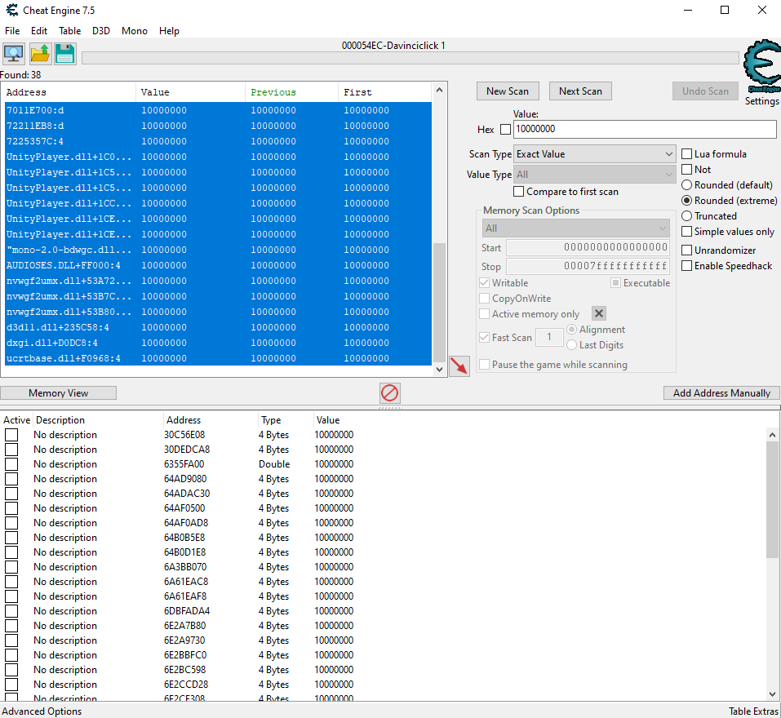
Task: Click the open cheat table folder icon
Action: pos(38,52)
